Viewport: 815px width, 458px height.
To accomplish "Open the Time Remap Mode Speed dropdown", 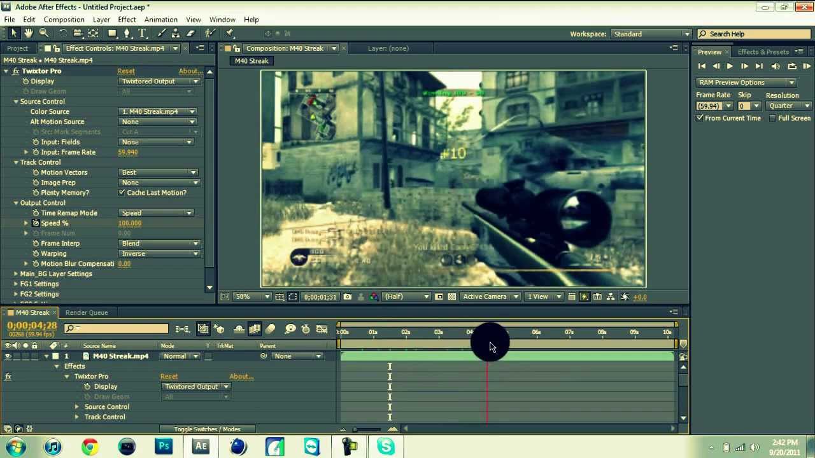I will (156, 213).
